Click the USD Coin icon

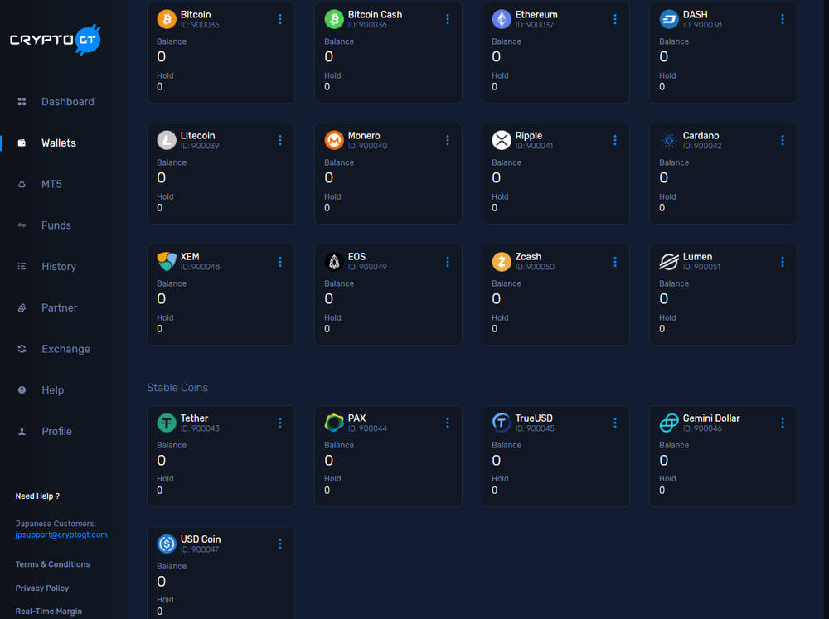167,544
